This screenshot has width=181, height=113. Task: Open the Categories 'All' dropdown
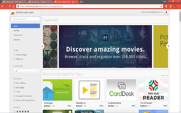click(x=27, y=71)
